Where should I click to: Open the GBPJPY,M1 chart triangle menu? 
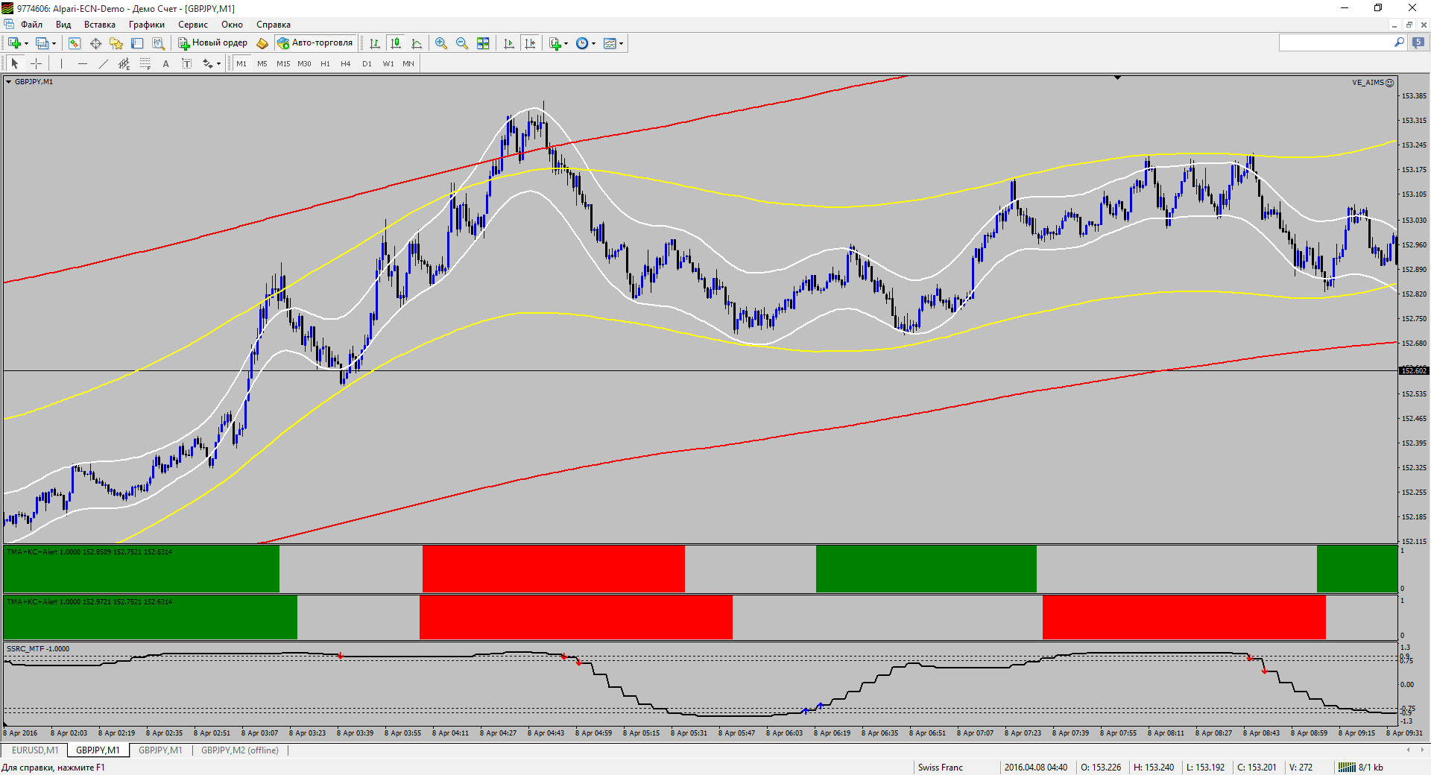pyautogui.click(x=9, y=82)
